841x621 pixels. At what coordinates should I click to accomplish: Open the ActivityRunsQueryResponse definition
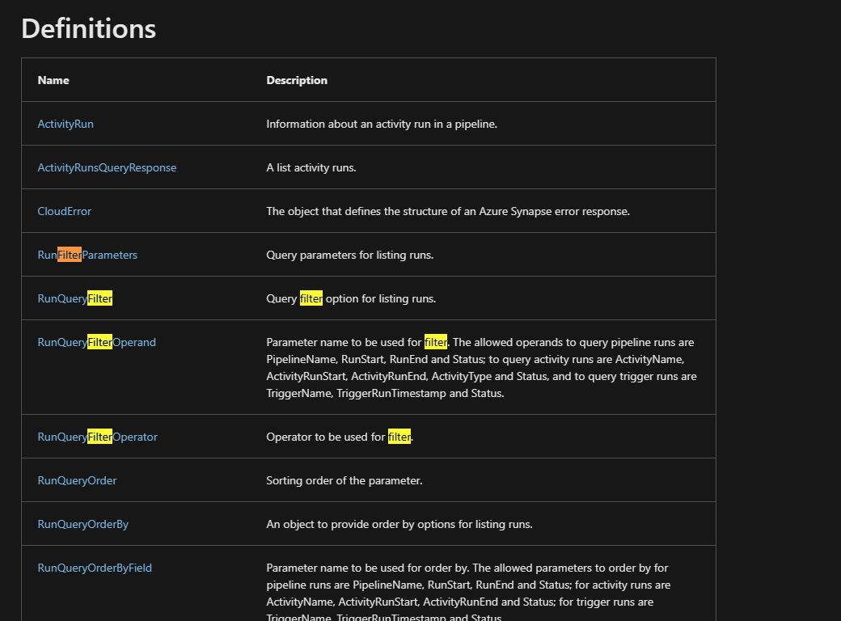107,167
